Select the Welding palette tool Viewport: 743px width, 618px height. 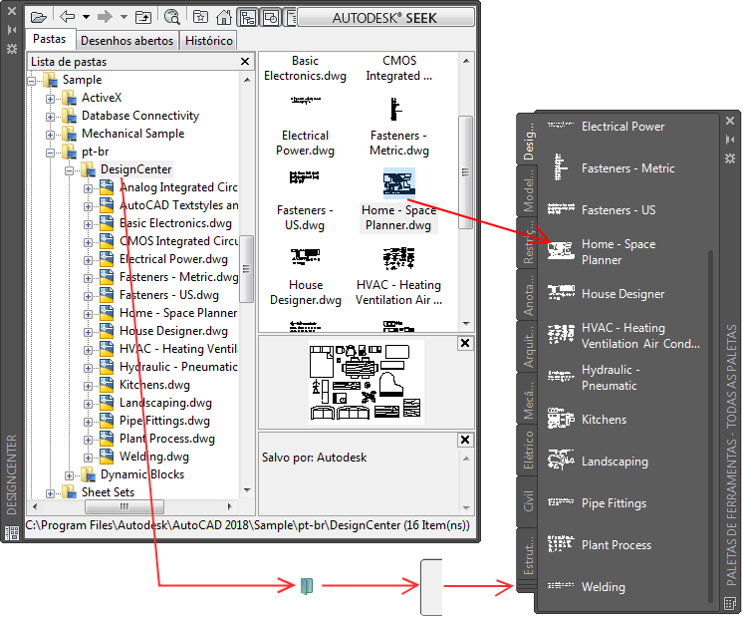pos(587,586)
